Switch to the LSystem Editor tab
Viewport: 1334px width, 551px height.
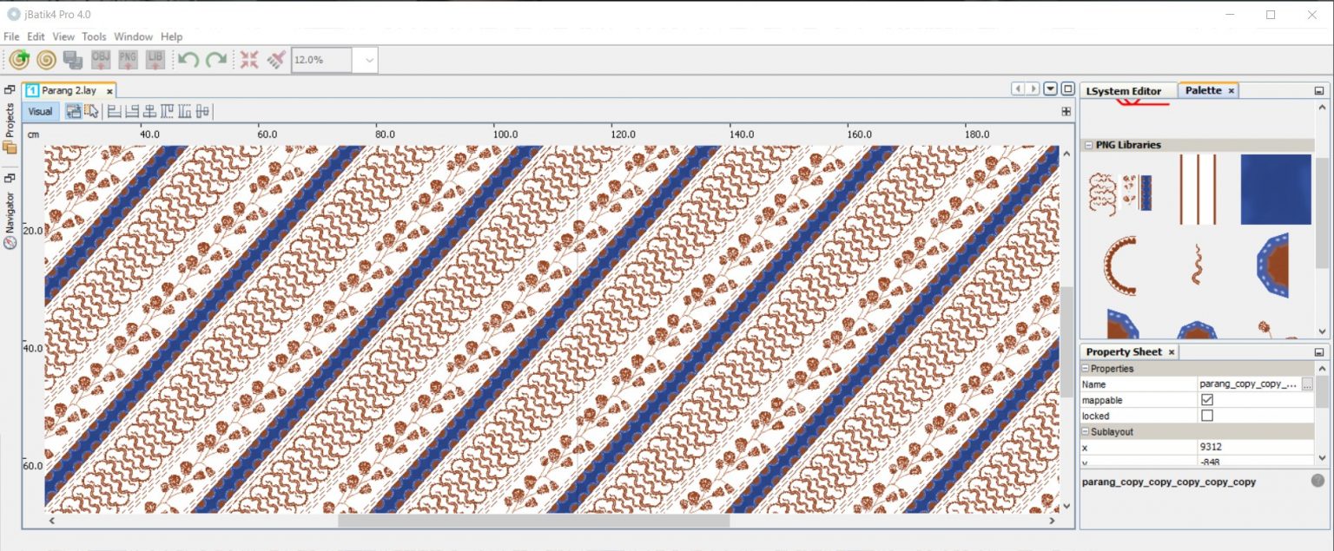click(1123, 91)
